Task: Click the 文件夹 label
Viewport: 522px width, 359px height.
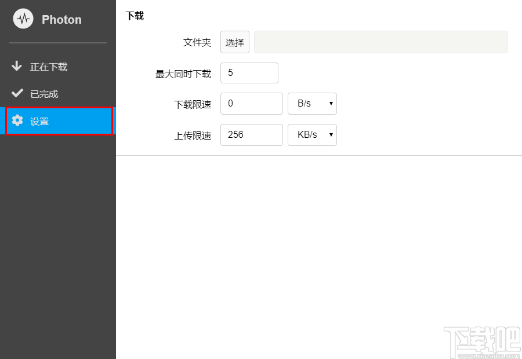Action: click(197, 42)
